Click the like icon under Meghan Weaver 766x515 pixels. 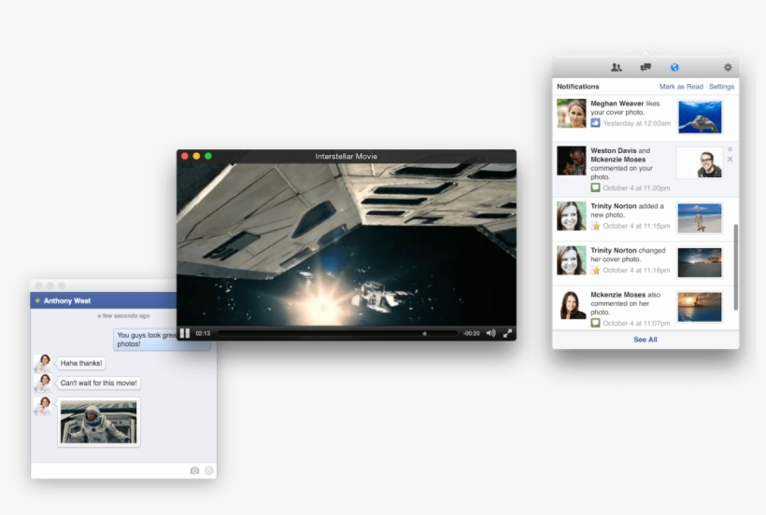tap(595, 123)
